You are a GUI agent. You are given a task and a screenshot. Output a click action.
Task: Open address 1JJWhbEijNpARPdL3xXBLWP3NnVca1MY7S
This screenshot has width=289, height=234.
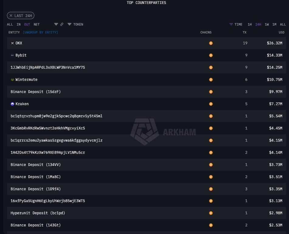click(48, 67)
